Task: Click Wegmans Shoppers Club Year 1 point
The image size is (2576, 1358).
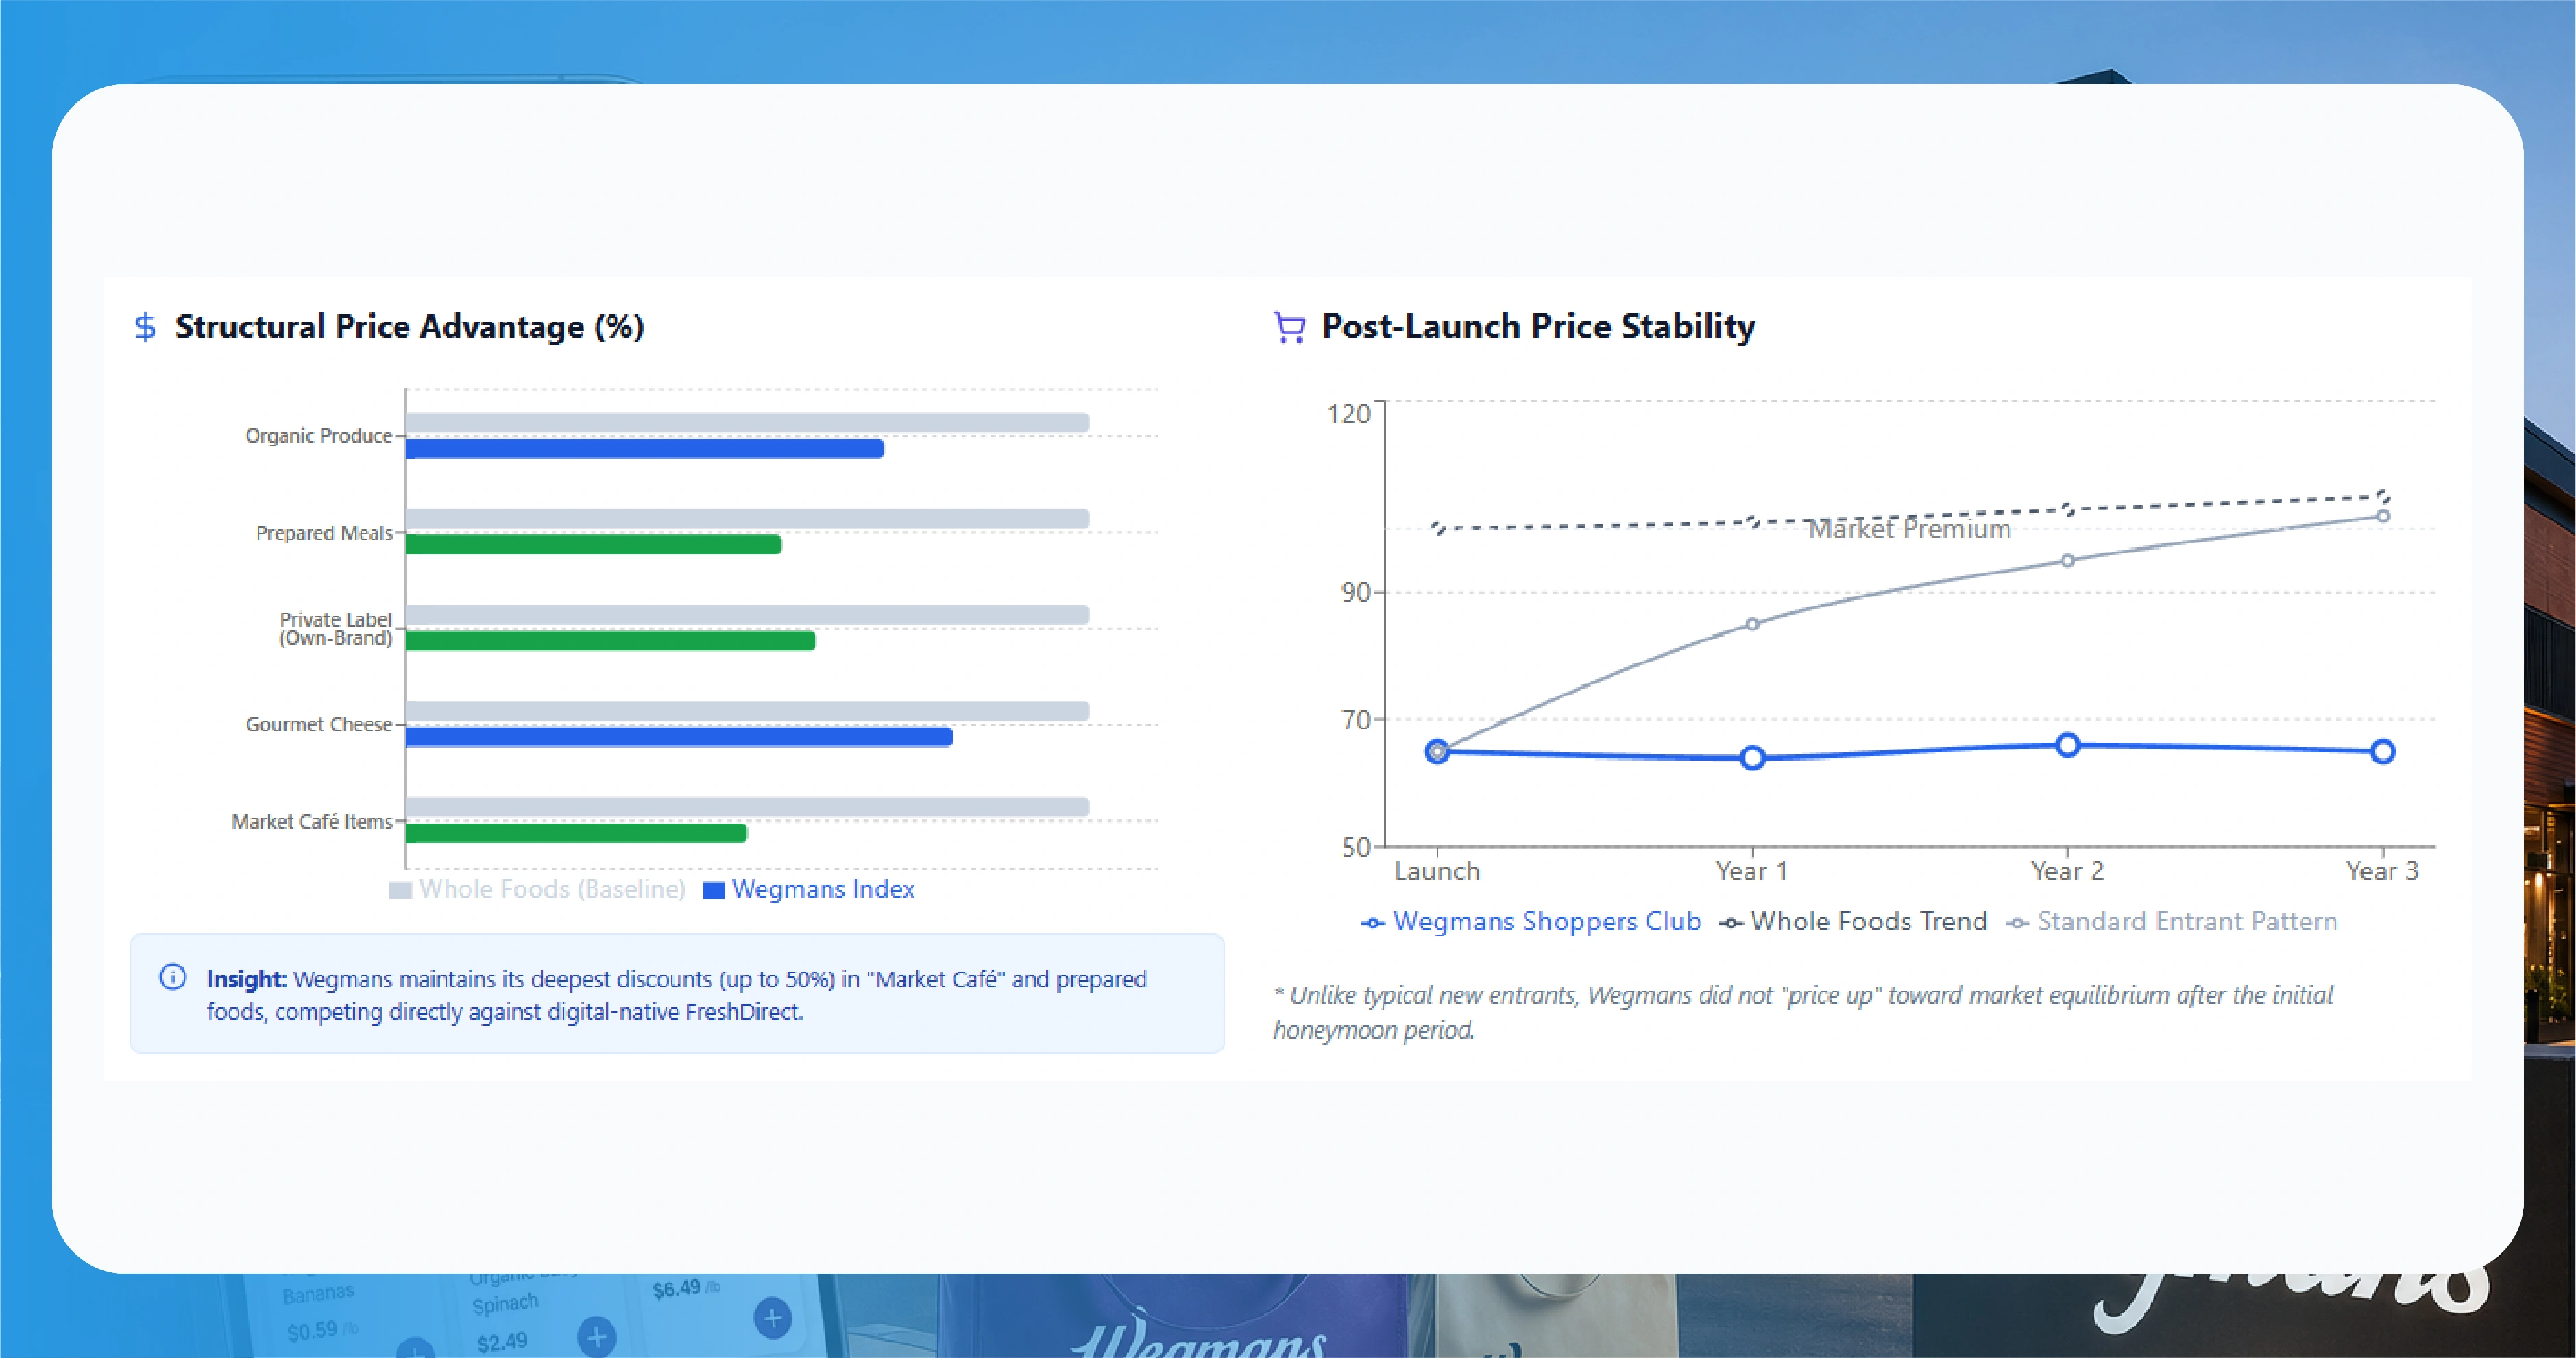Action: point(1752,758)
